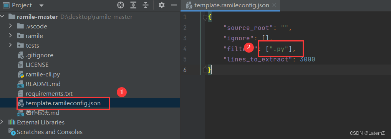
Task: Select the tests folder
Action: pos(32,46)
